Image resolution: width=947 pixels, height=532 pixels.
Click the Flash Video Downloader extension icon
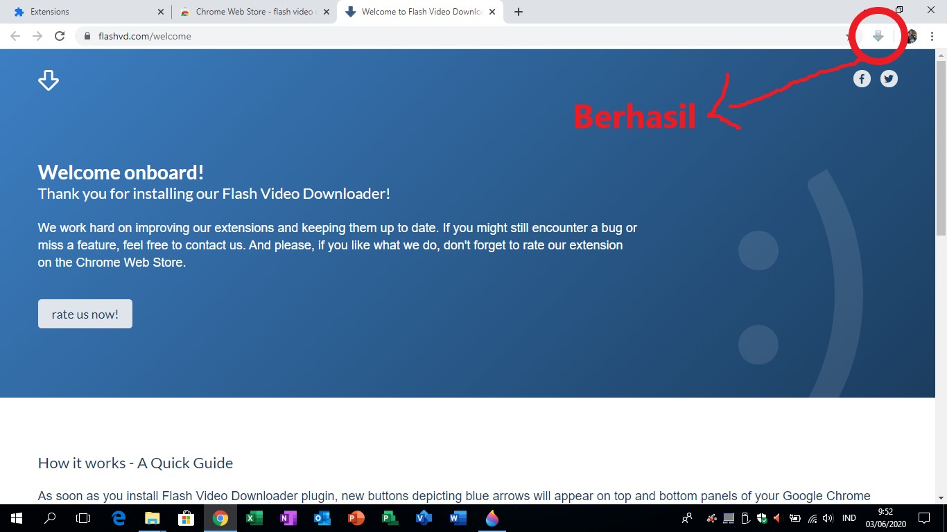pos(878,36)
